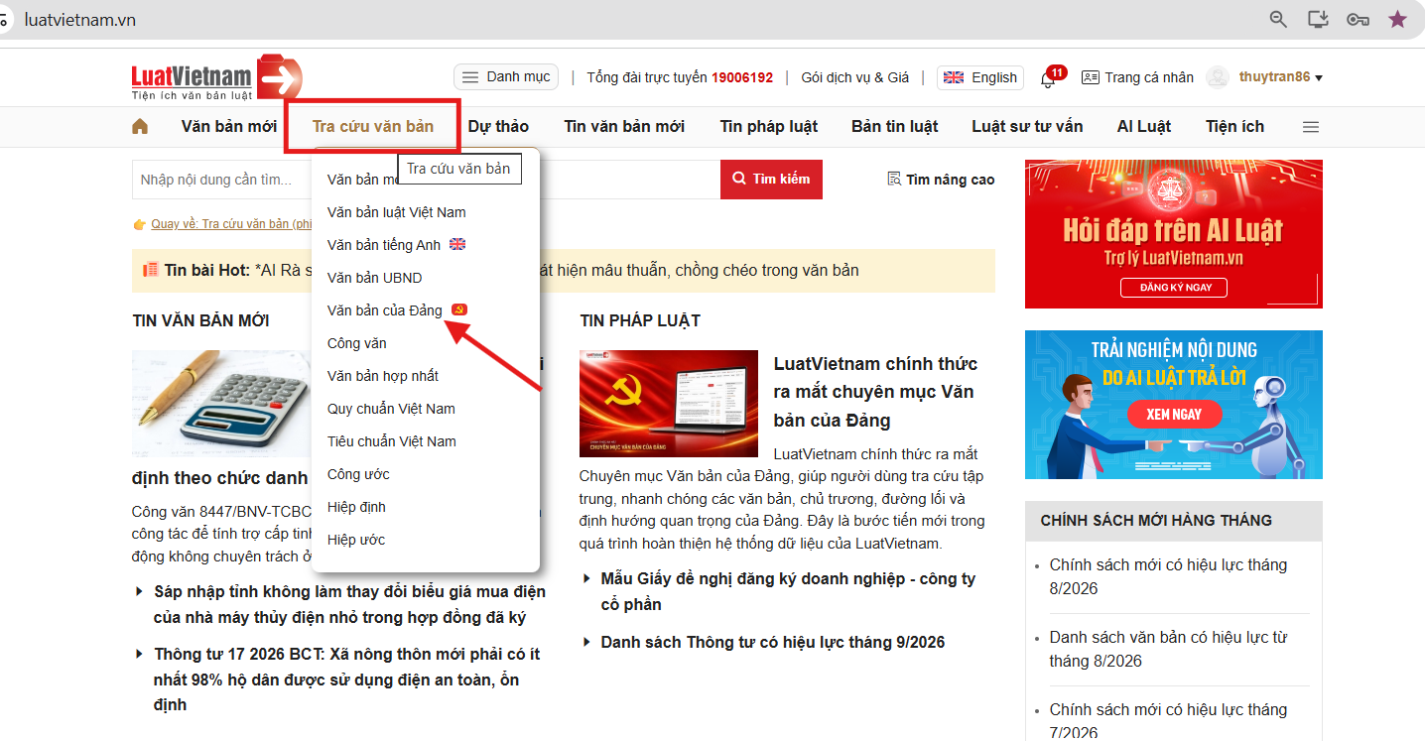Open the Văn bản mới tab

[x=229, y=127]
